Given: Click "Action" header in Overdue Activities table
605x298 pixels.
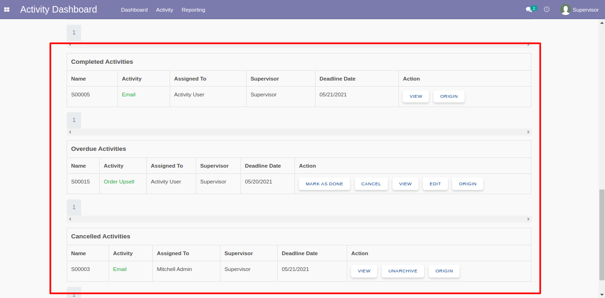Looking at the screenshot, I should click(308, 166).
